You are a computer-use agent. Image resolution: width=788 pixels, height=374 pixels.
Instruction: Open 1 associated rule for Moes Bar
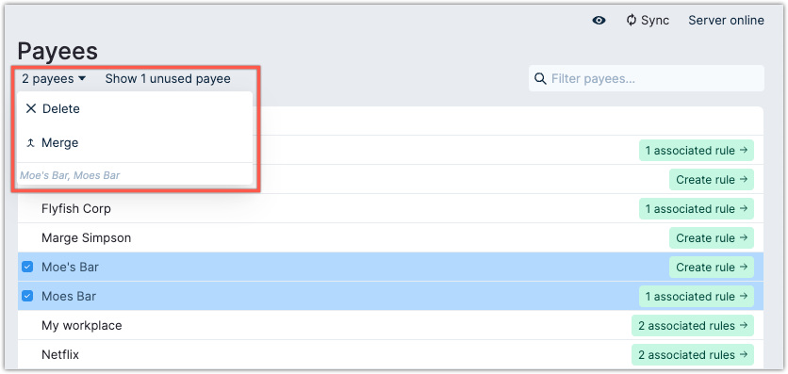pos(696,296)
